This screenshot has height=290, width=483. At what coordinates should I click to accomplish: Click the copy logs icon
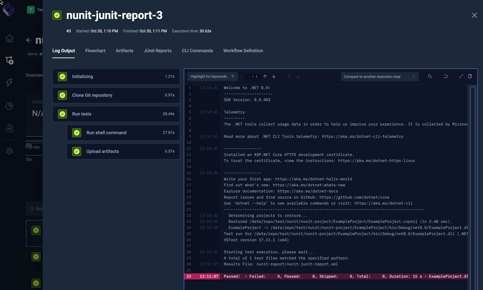click(470, 77)
